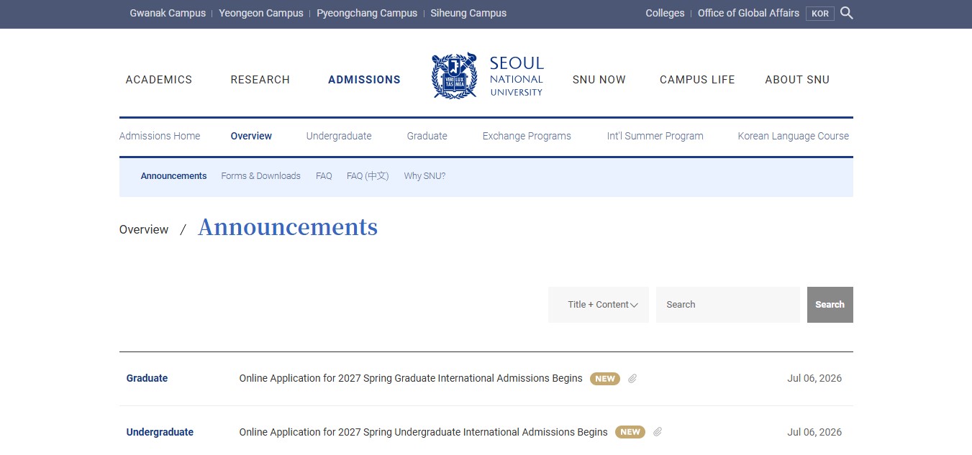
Task: Click the Graduate category label in the list
Action: [147, 379]
